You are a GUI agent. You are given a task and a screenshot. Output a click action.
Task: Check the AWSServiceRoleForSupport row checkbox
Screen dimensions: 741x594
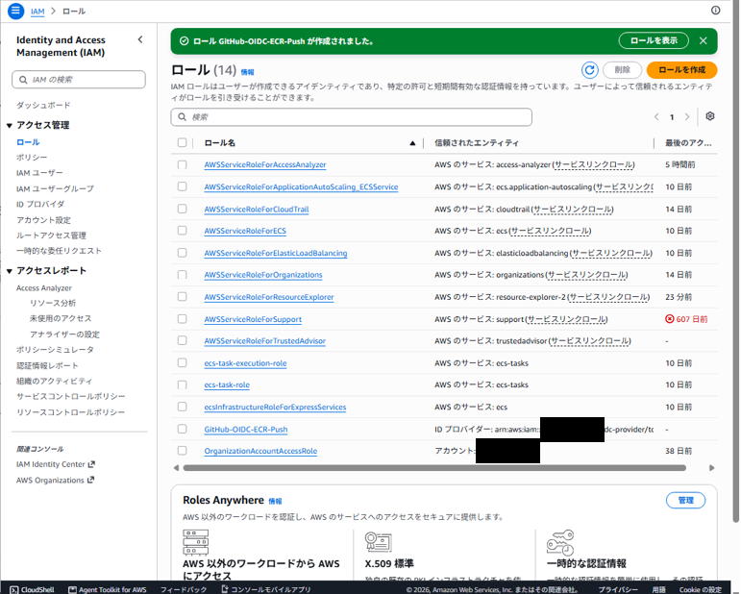tap(182, 318)
